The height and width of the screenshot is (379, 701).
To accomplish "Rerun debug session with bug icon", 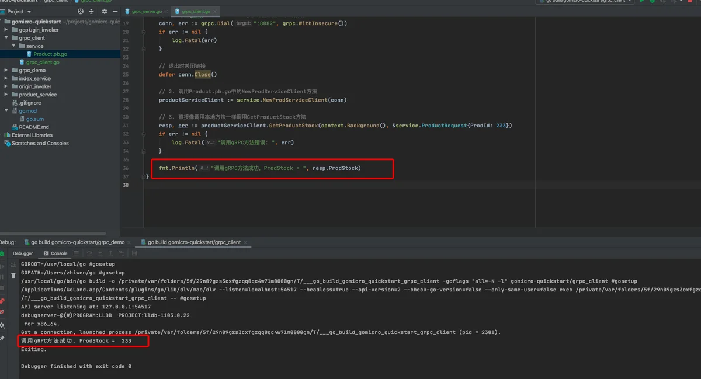I will (x=2, y=254).
